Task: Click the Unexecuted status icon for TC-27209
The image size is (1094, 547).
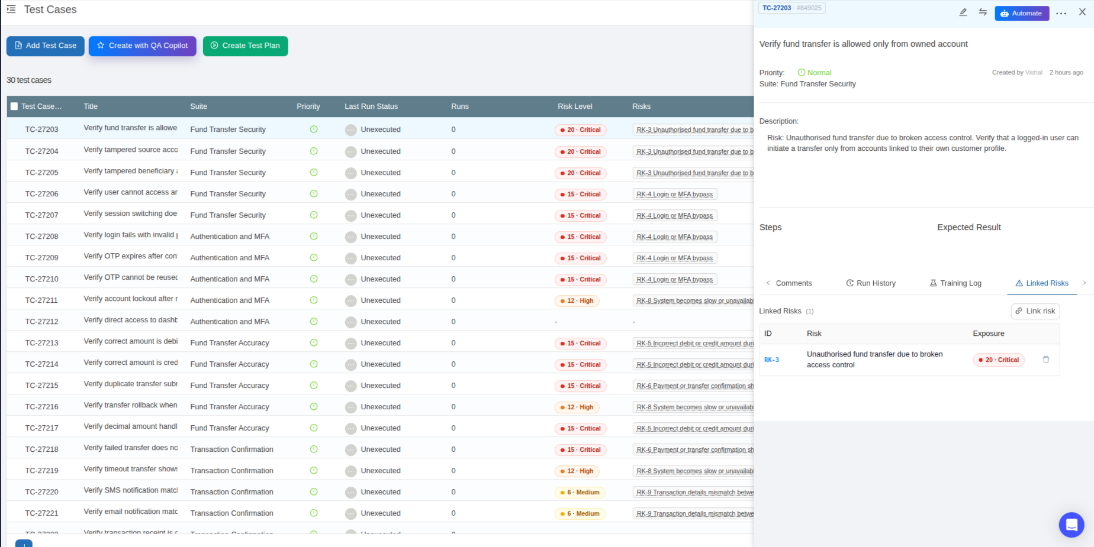Action: click(x=350, y=258)
